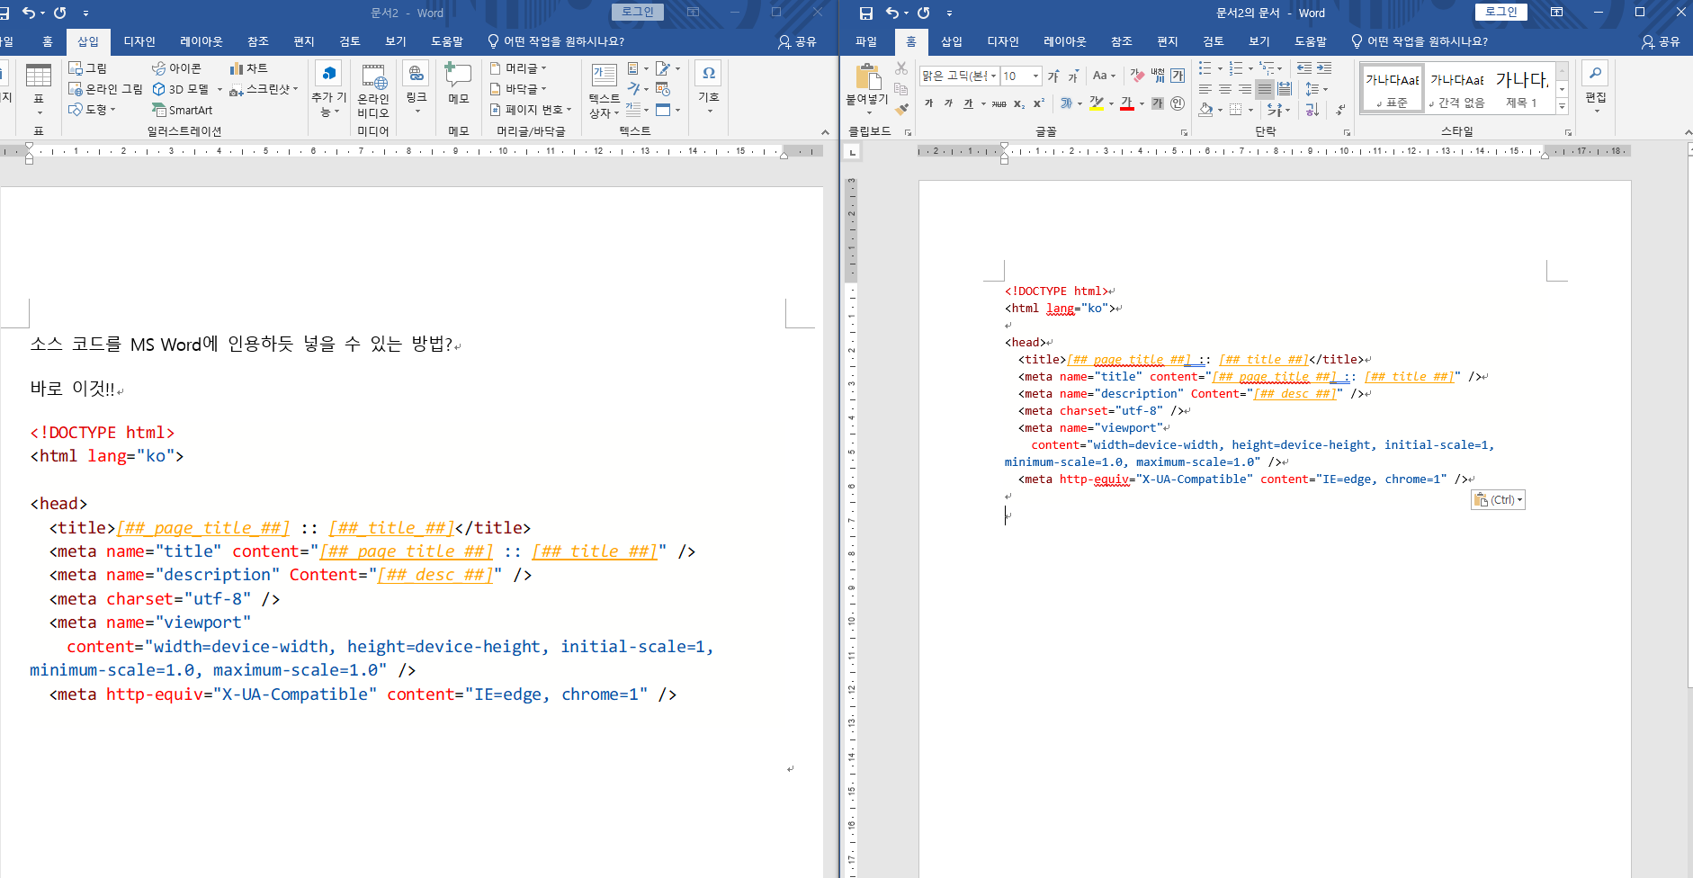This screenshot has height=878, width=1693.
Task: Toggle bold formatting in right window
Action: pyautogui.click(x=929, y=103)
